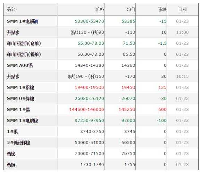Select the 10:15 time cell
Viewport: 202px width, 173px height.
183,76
